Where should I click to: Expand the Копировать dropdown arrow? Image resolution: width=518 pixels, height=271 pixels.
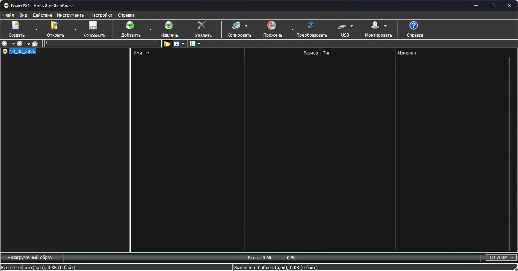(x=246, y=26)
